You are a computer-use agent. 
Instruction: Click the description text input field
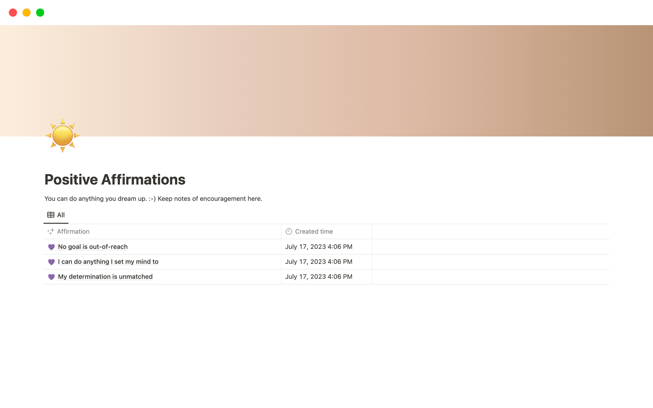click(153, 198)
